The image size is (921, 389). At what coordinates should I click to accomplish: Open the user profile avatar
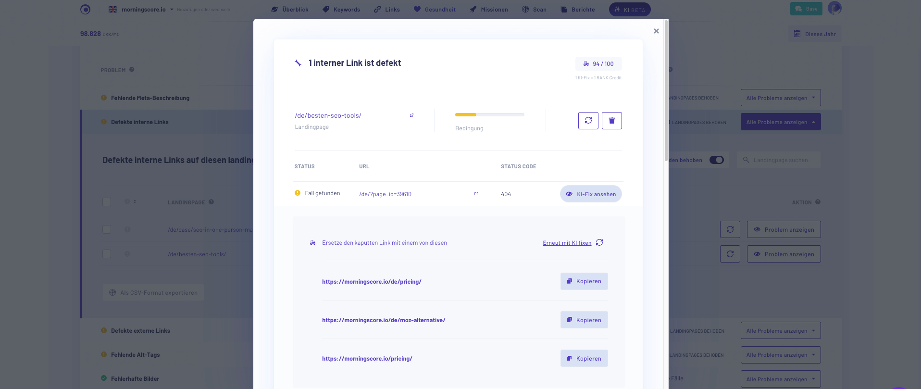[834, 8]
